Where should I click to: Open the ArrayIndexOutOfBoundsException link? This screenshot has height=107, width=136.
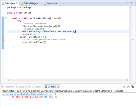coord(27,94)
